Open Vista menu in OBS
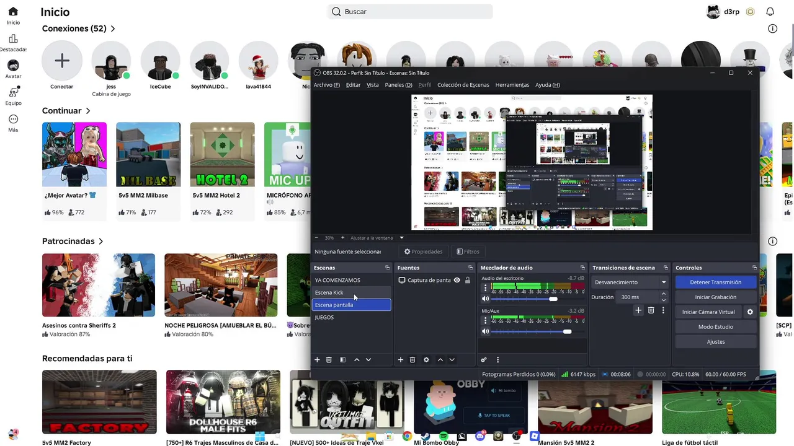This screenshot has width=794, height=446. [x=372, y=85]
